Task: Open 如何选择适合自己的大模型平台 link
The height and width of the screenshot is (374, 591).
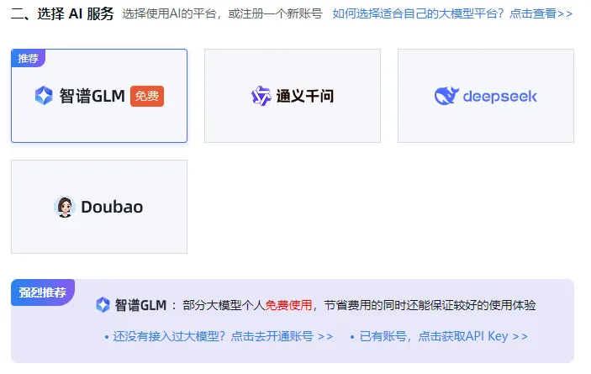Action: point(452,13)
